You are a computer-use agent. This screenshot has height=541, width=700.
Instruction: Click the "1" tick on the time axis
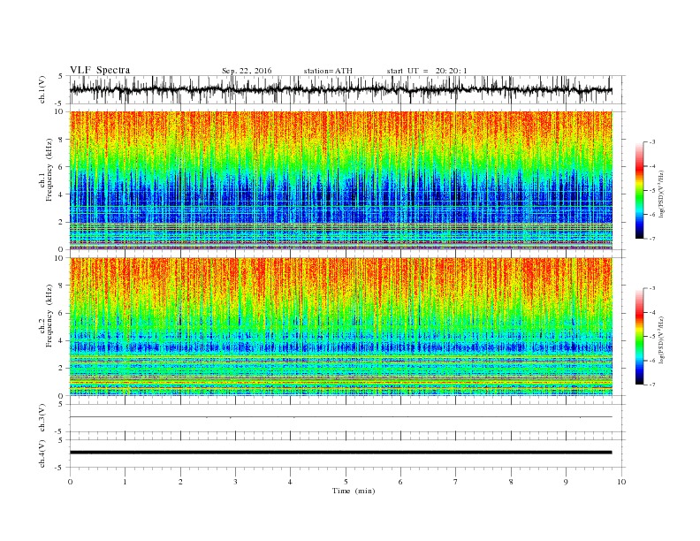pos(125,482)
